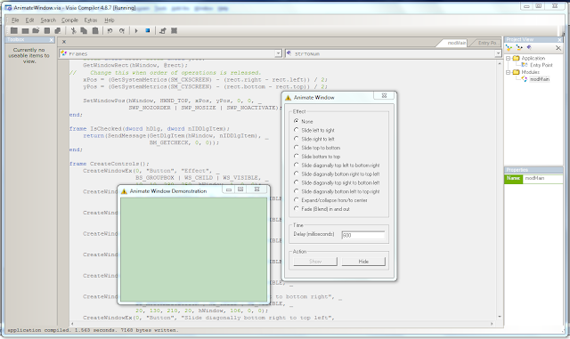Collapse the Modules tree node
The height and width of the screenshot is (339, 570).
pyautogui.click(x=509, y=72)
